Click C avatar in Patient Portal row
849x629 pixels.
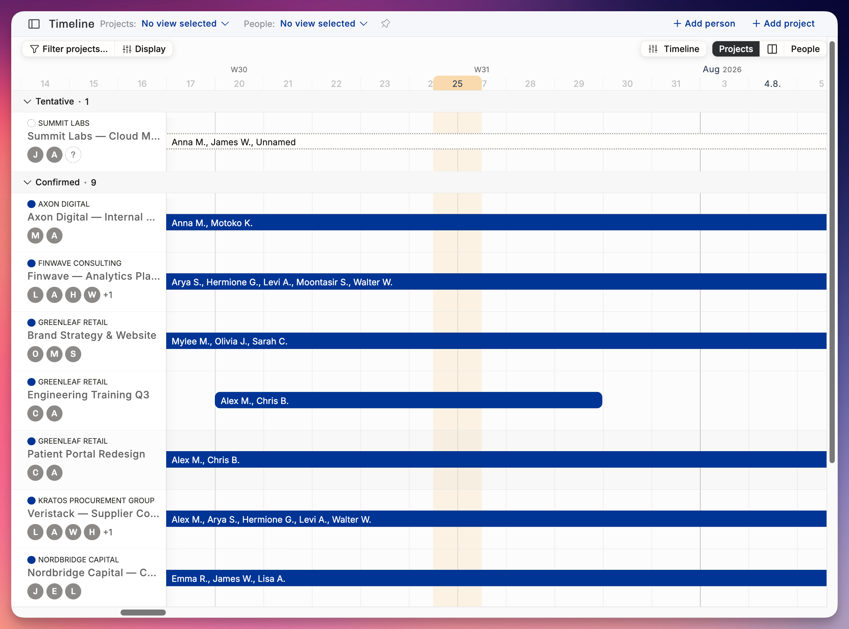click(36, 473)
